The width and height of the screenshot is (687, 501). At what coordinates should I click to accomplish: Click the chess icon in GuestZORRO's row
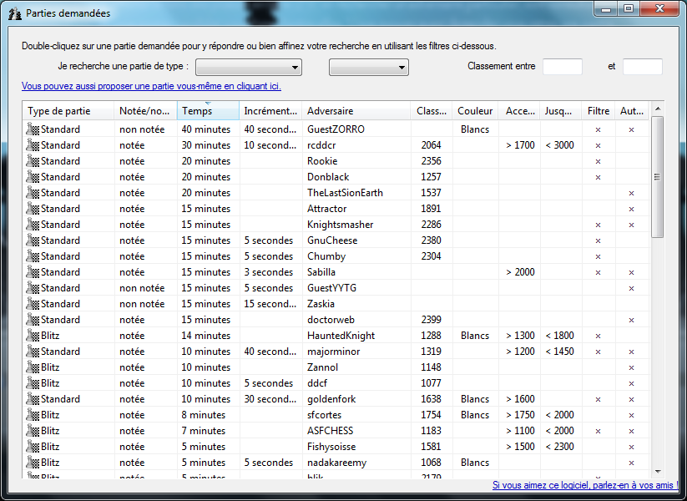pos(33,129)
